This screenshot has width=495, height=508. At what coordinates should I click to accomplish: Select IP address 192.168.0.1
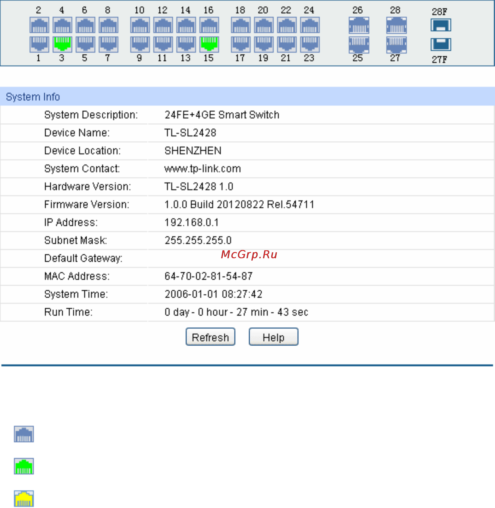pos(192,222)
